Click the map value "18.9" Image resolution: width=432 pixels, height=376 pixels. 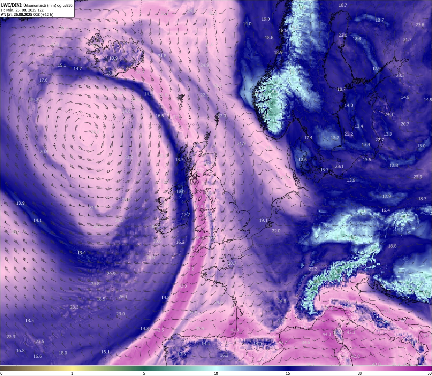click(278, 53)
